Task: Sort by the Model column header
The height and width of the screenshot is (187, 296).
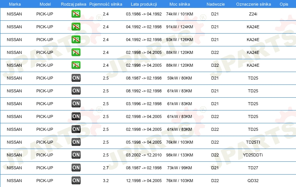Action: tap(45, 4)
